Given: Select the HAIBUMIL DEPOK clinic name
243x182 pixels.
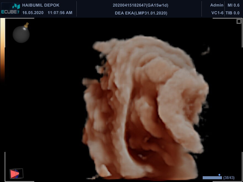Looking at the screenshot, I should click(x=41, y=5).
